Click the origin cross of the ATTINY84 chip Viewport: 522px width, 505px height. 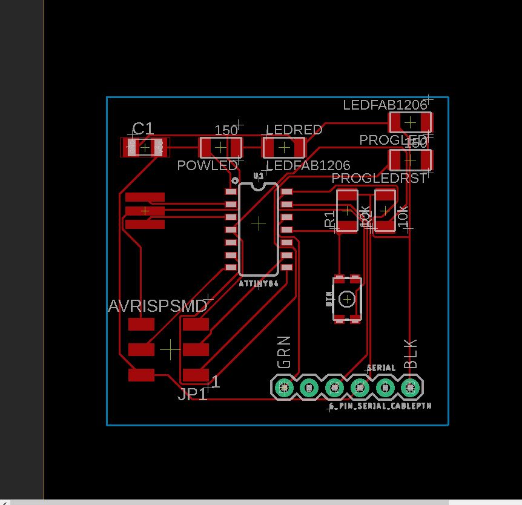coord(259,223)
